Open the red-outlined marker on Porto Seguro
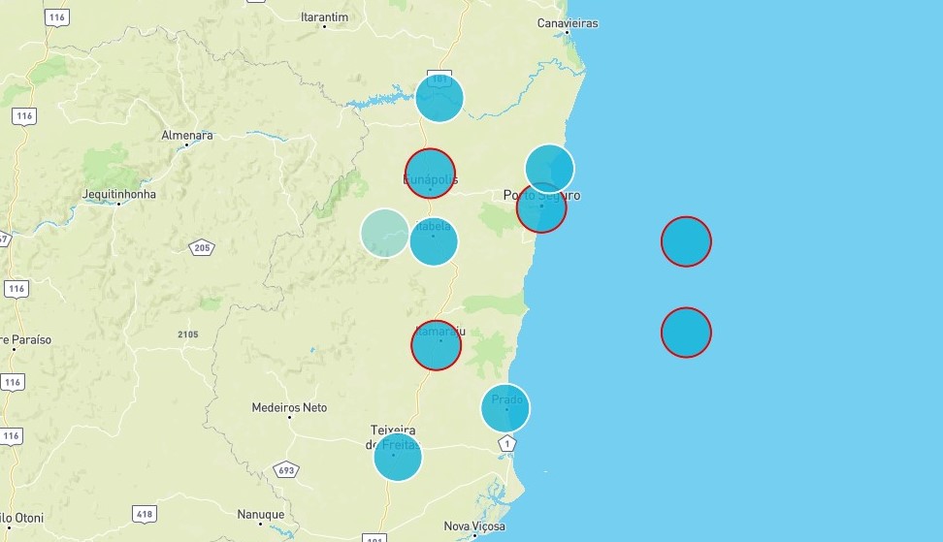 click(x=541, y=207)
